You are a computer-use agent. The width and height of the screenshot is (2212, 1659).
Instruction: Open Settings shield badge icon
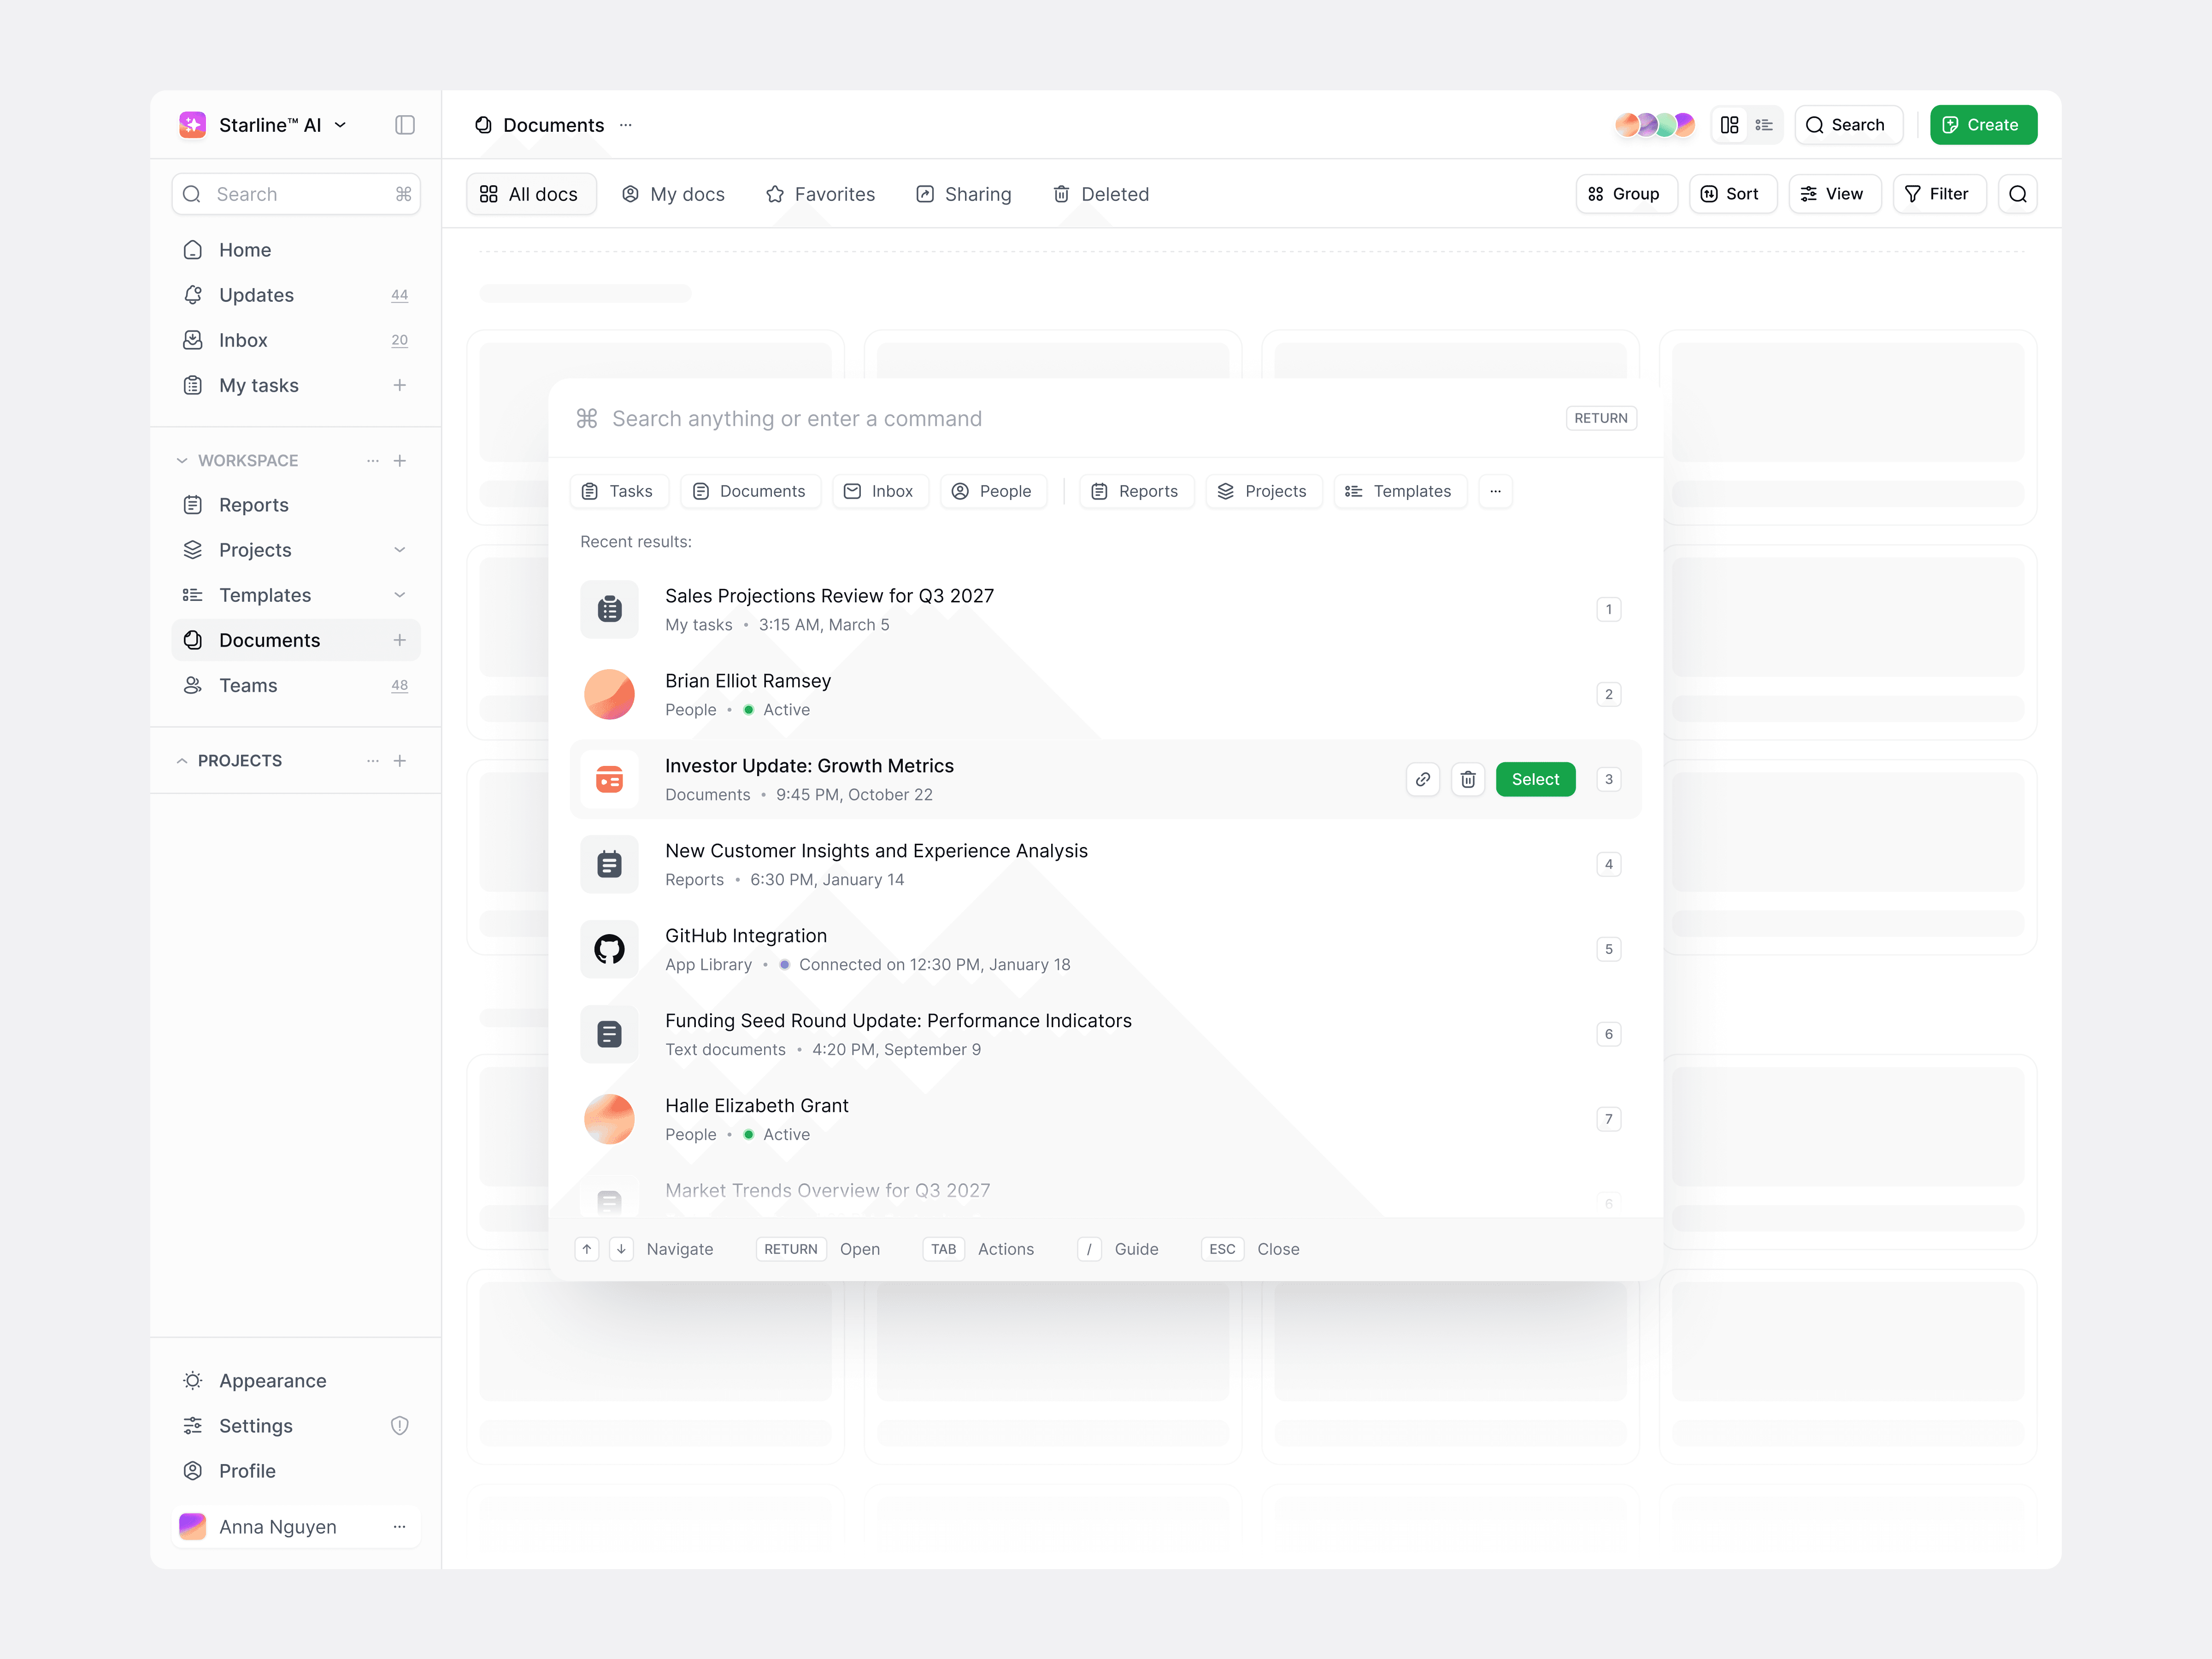coord(399,1426)
